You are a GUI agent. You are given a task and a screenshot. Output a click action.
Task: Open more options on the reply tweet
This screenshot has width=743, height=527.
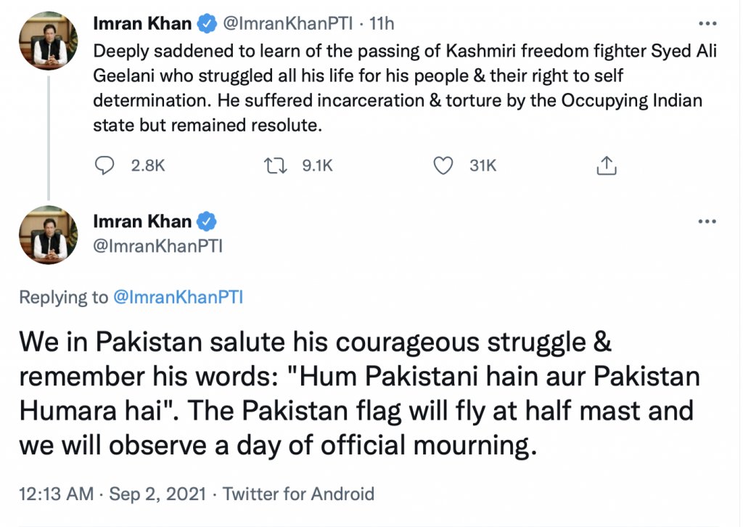click(706, 221)
